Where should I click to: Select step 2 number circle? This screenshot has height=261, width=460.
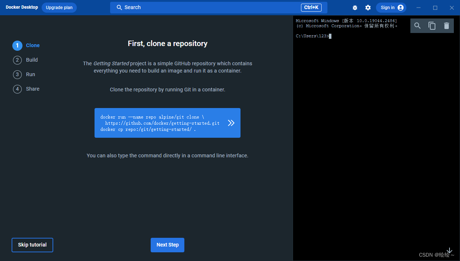click(17, 60)
